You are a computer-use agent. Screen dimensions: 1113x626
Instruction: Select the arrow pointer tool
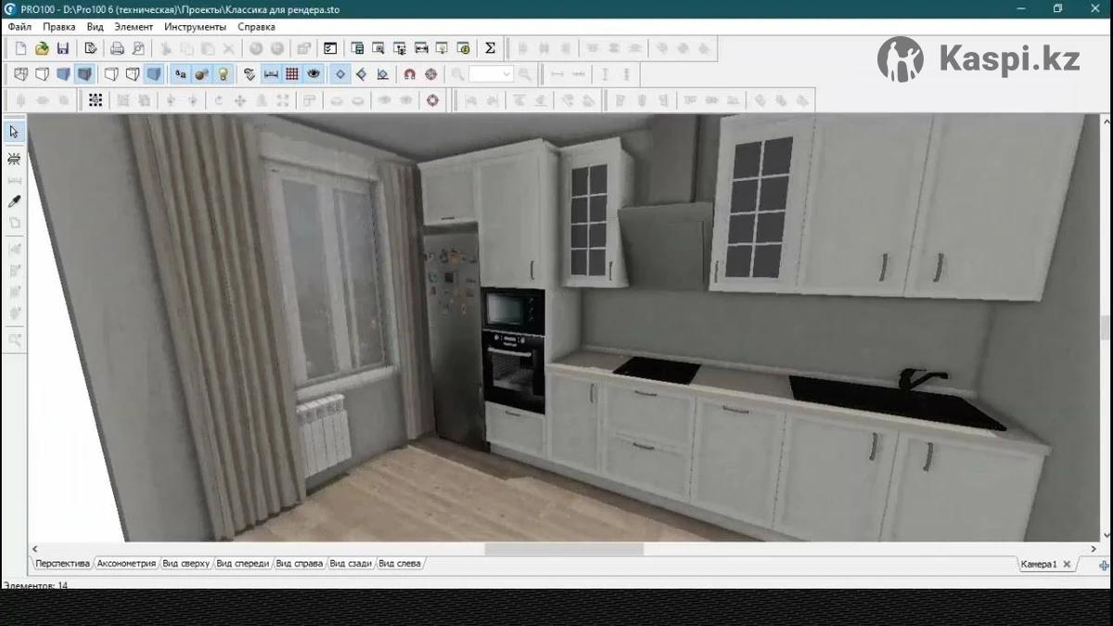tap(14, 132)
